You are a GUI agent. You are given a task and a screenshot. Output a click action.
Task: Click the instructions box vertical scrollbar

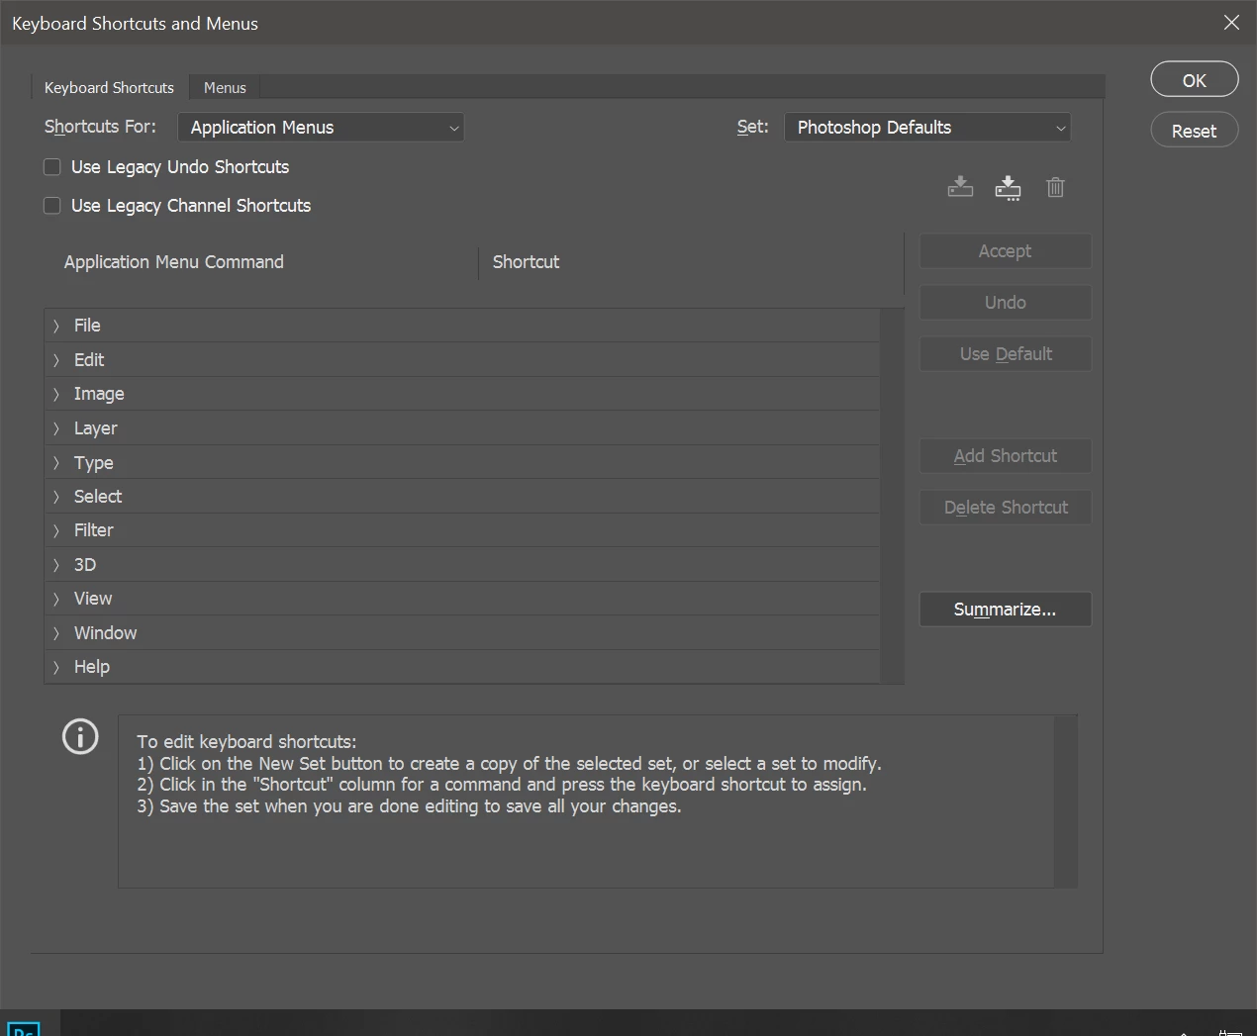[1066, 801]
